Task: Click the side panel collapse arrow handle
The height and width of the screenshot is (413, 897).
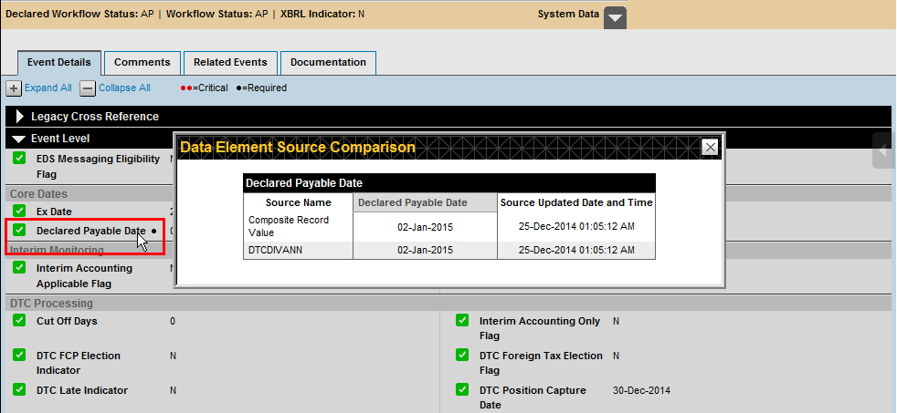Action: pyautogui.click(x=884, y=150)
